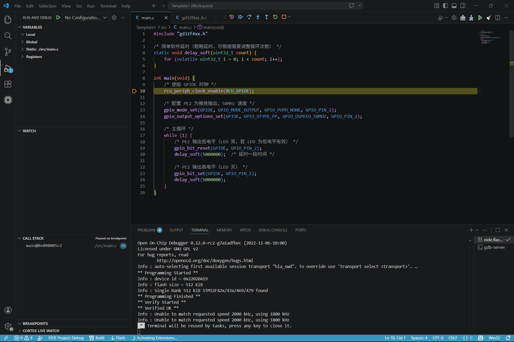Image resolution: width=514 pixels, height=342 pixels.
Task: Click the clean broom icon in editor title
Action: click(489, 18)
